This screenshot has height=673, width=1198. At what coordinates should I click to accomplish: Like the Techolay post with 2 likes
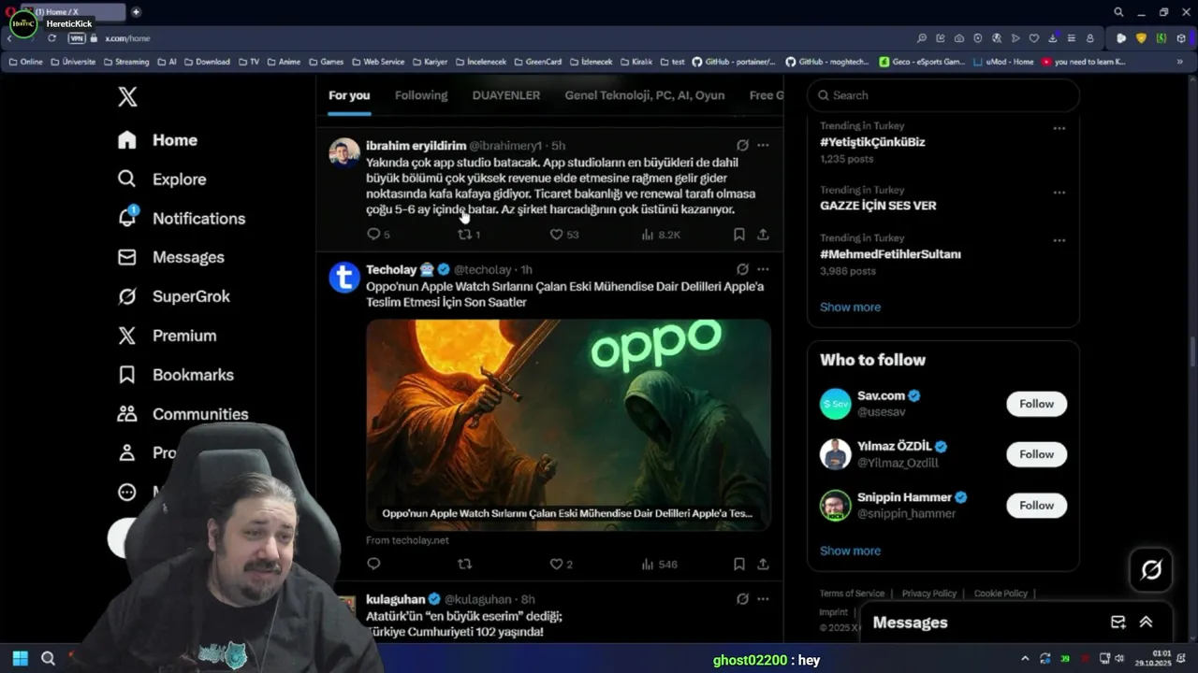coord(561,564)
